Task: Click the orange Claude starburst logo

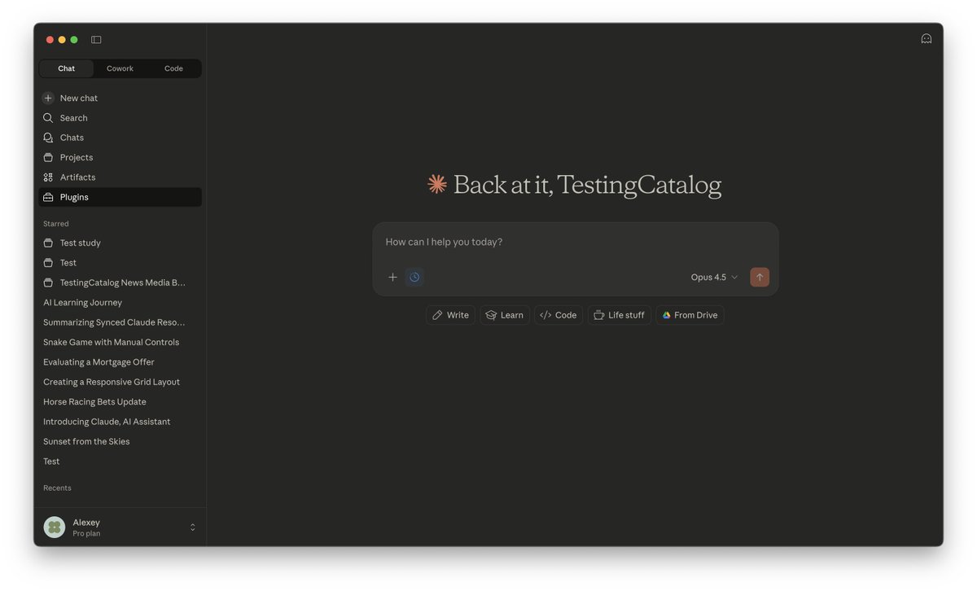Action: [437, 185]
